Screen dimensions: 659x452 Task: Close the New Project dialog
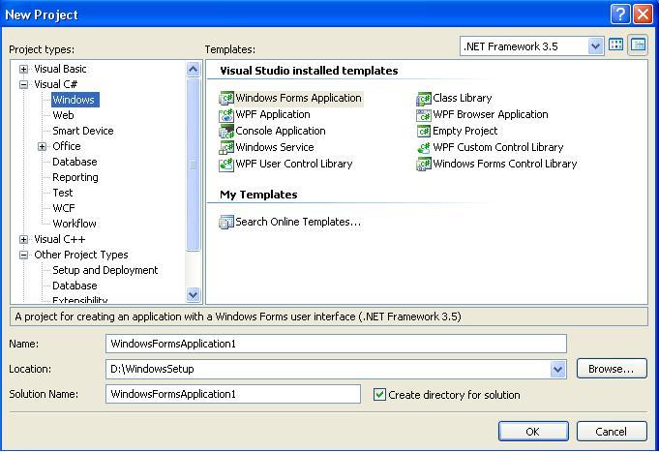[644, 15]
